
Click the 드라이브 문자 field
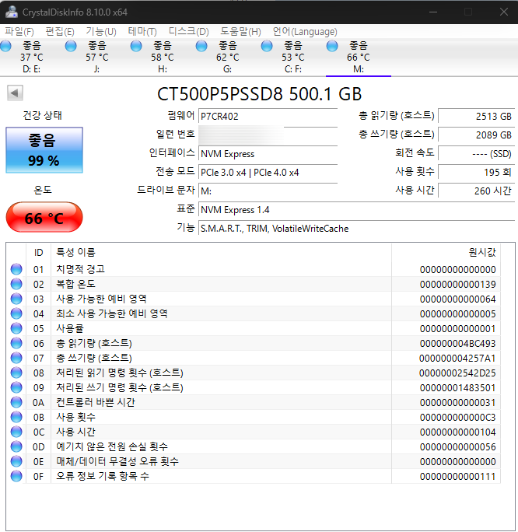(268, 191)
